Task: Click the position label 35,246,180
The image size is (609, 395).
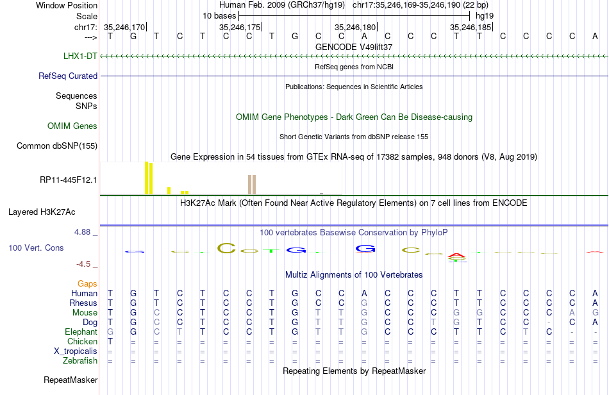Action: pyautogui.click(x=355, y=27)
